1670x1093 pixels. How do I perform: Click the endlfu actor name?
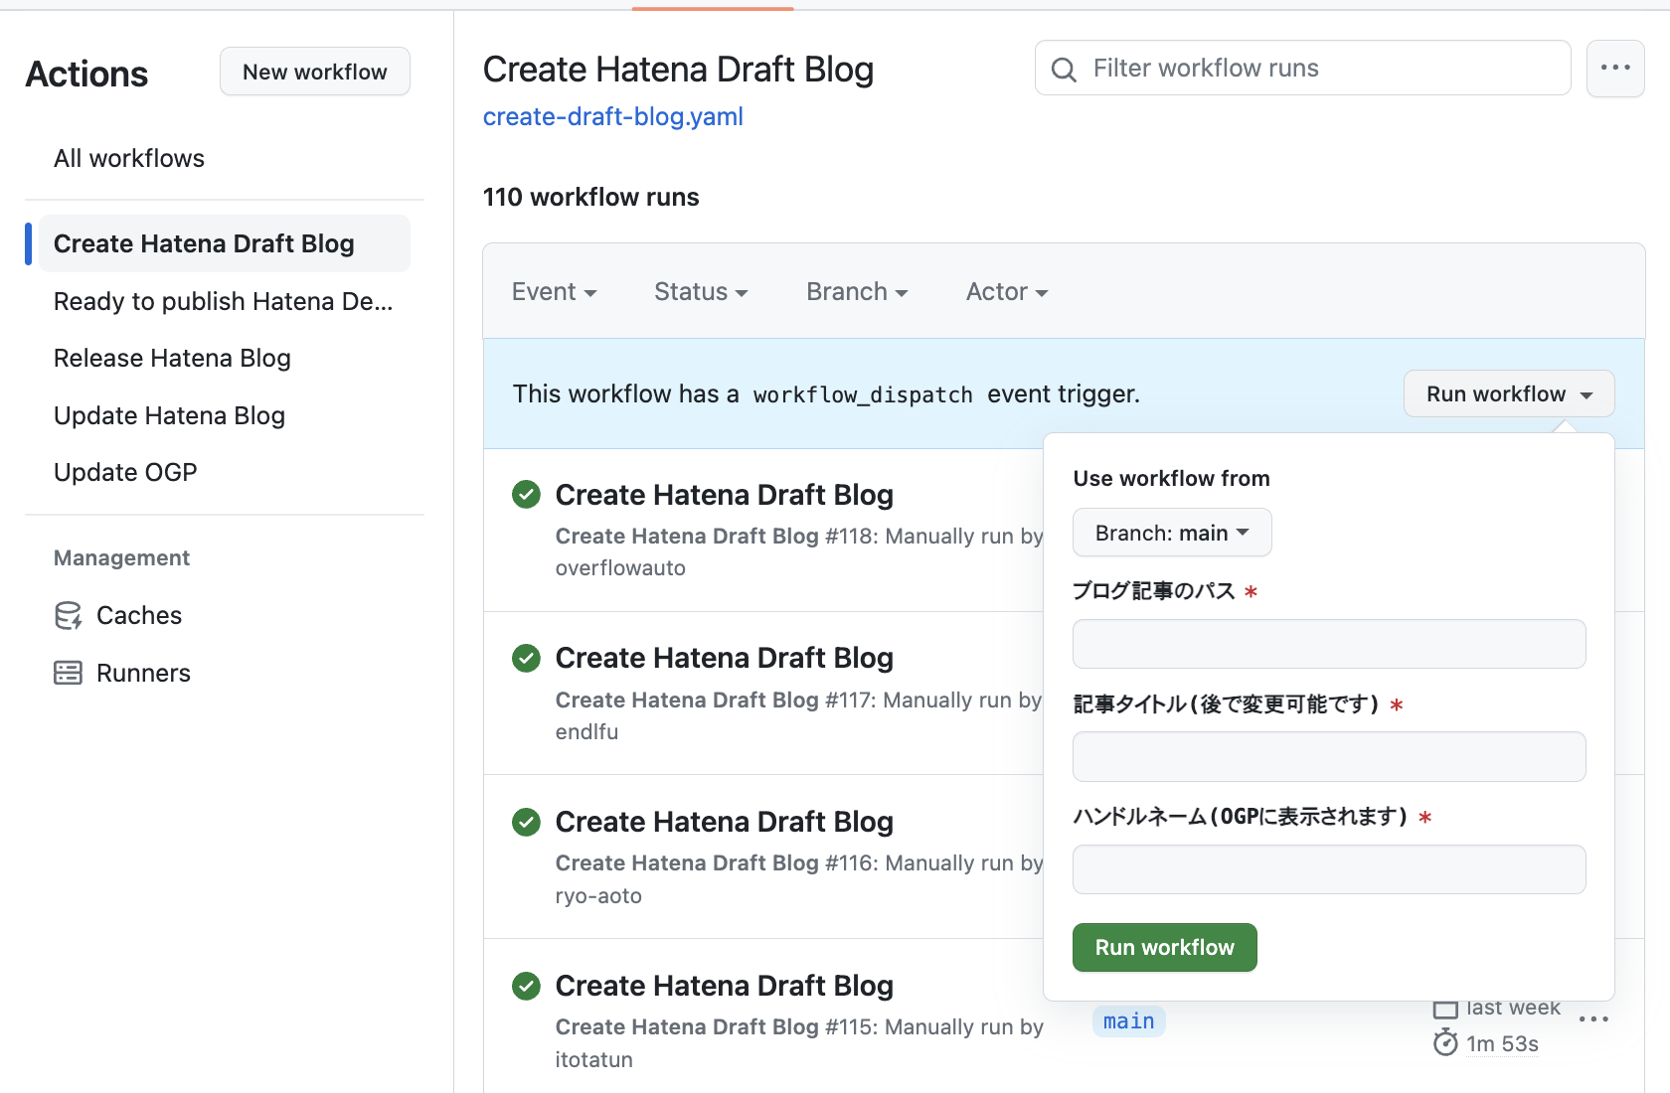(x=586, y=732)
